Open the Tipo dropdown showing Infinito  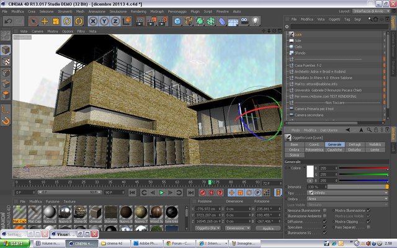pos(347,193)
